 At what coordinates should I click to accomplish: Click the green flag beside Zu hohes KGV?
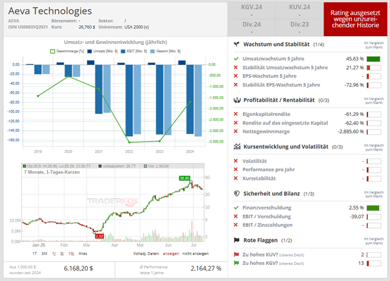pos(237,263)
